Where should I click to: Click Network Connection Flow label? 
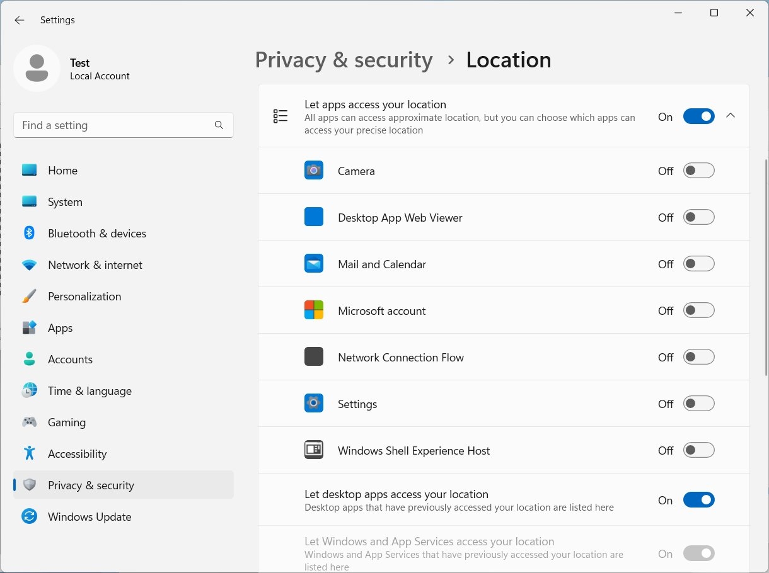click(x=401, y=358)
